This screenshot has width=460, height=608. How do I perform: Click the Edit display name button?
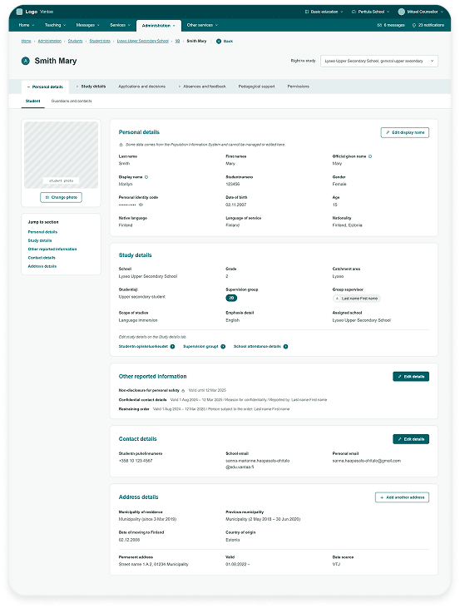404,132
